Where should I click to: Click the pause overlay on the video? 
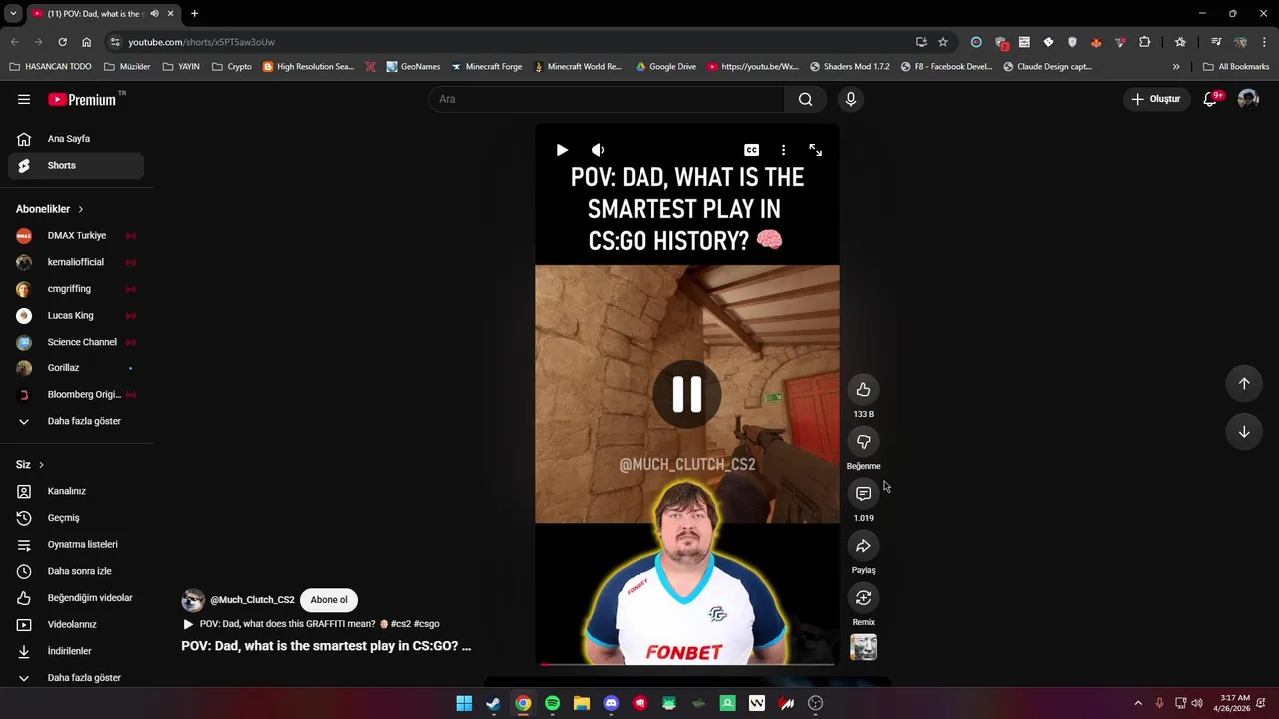coord(687,395)
